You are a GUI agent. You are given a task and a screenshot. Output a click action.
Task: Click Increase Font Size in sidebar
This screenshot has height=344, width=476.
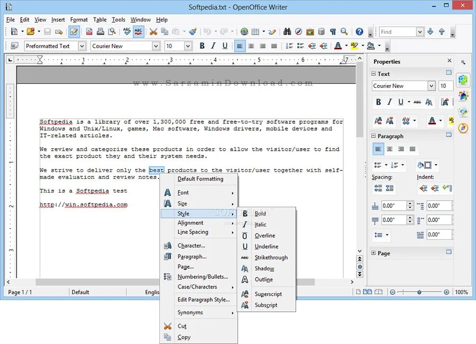(x=378, y=121)
